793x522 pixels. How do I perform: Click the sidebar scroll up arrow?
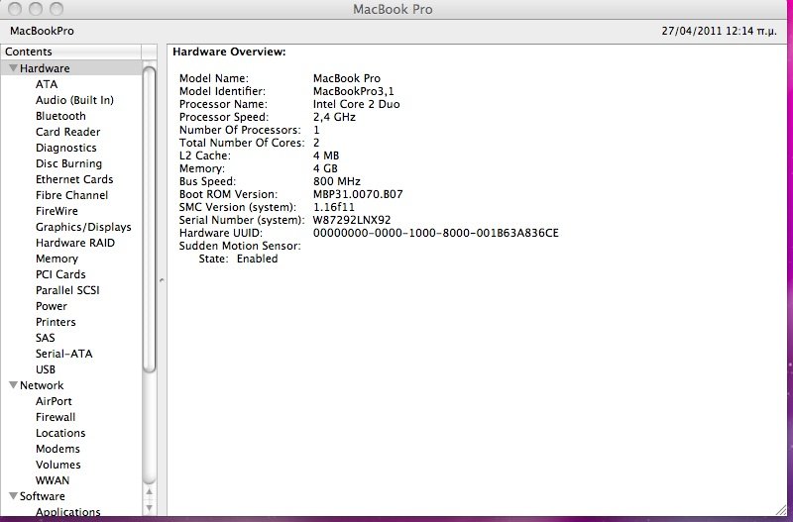click(x=150, y=491)
